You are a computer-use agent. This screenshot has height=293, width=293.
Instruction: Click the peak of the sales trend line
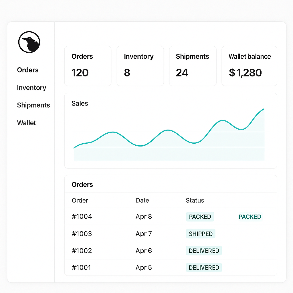(x=263, y=109)
